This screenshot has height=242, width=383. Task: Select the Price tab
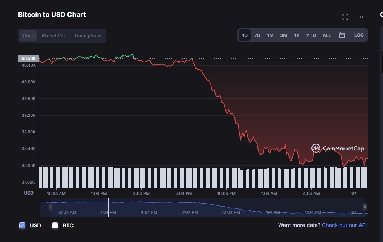click(29, 36)
